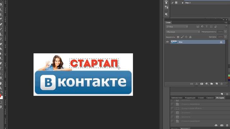
Task: Collapse the Layers panel with double arrows
Action: tap(224, 20)
